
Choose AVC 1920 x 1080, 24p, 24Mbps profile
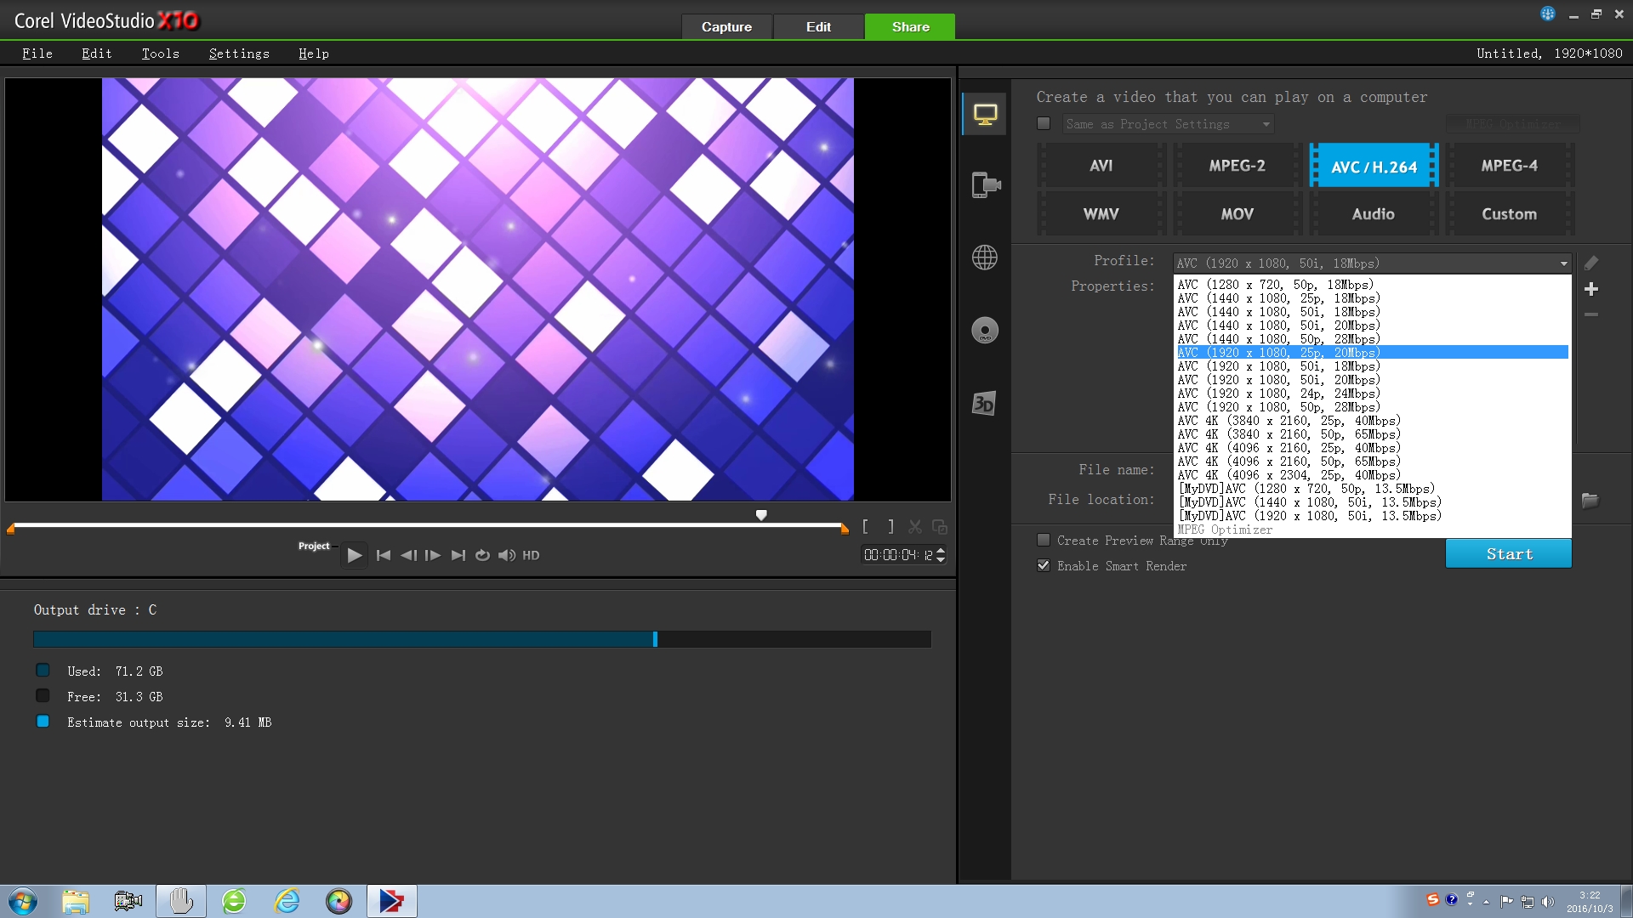pos(1373,394)
